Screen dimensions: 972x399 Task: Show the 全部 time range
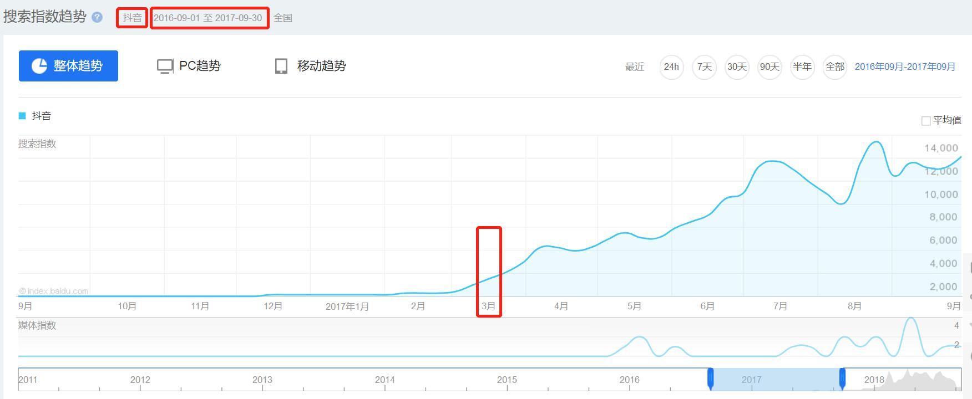[835, 66]
